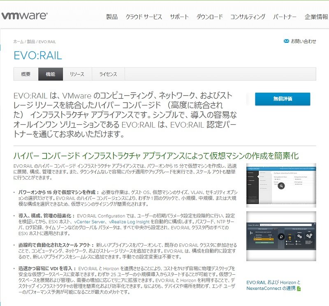Enlarge the EVO:RAIL configuration screenshot thumbnail
The height and width of the screenshot is (306, 329).
click(281, 185)
